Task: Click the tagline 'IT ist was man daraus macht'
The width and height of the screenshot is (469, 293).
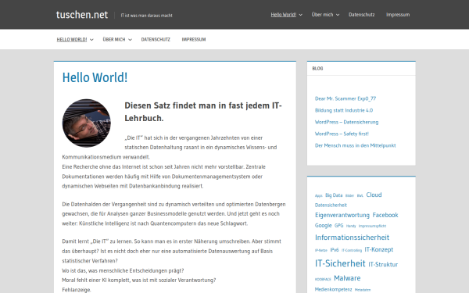Action: coord(147,16)
